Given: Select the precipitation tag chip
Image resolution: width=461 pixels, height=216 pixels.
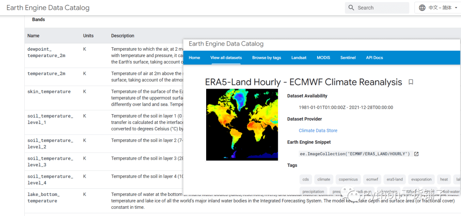Looking at the screenshot, I should click(313, 192).
